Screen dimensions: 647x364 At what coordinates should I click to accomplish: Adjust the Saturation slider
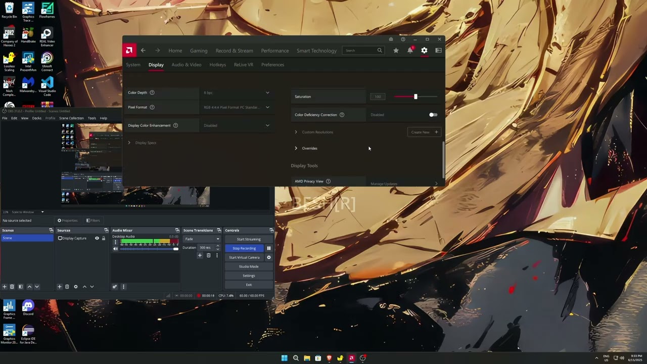click(415, 97)
